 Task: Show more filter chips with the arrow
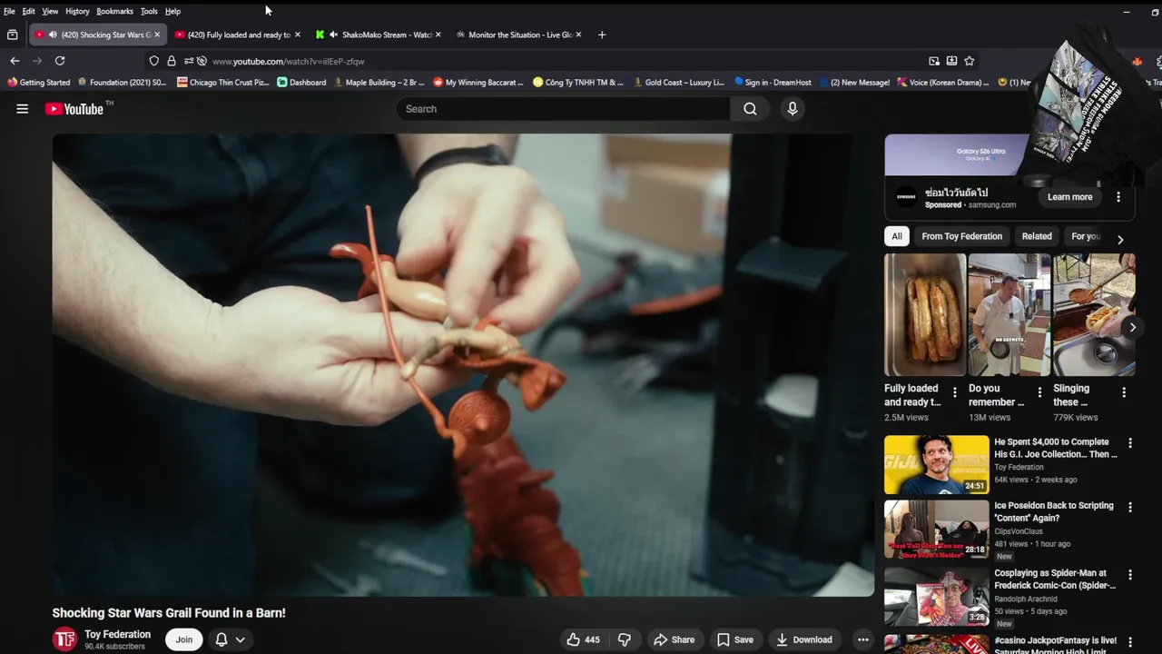[x=1120, y=240]
